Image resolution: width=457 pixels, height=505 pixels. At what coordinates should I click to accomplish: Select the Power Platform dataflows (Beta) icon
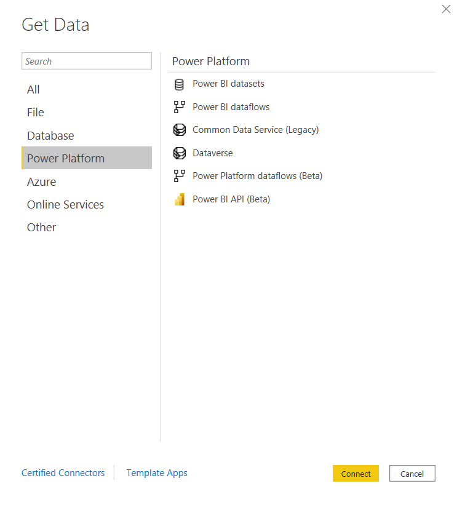coord(179,176)
